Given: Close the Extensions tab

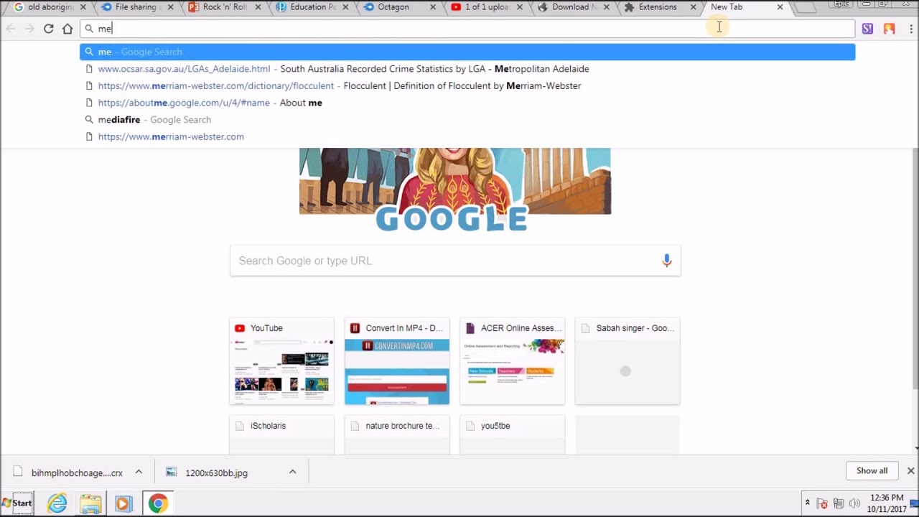Looking at the screenshot, I should [x=693, y=7].
